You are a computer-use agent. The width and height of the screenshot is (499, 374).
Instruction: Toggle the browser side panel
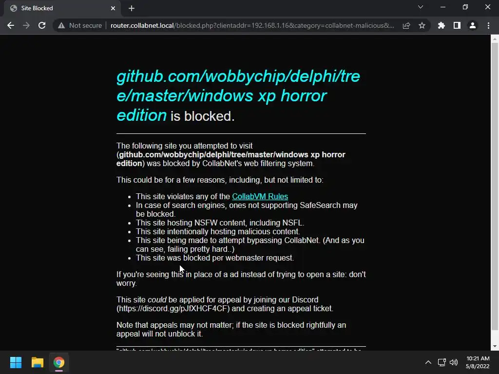[x=457, y=25]
